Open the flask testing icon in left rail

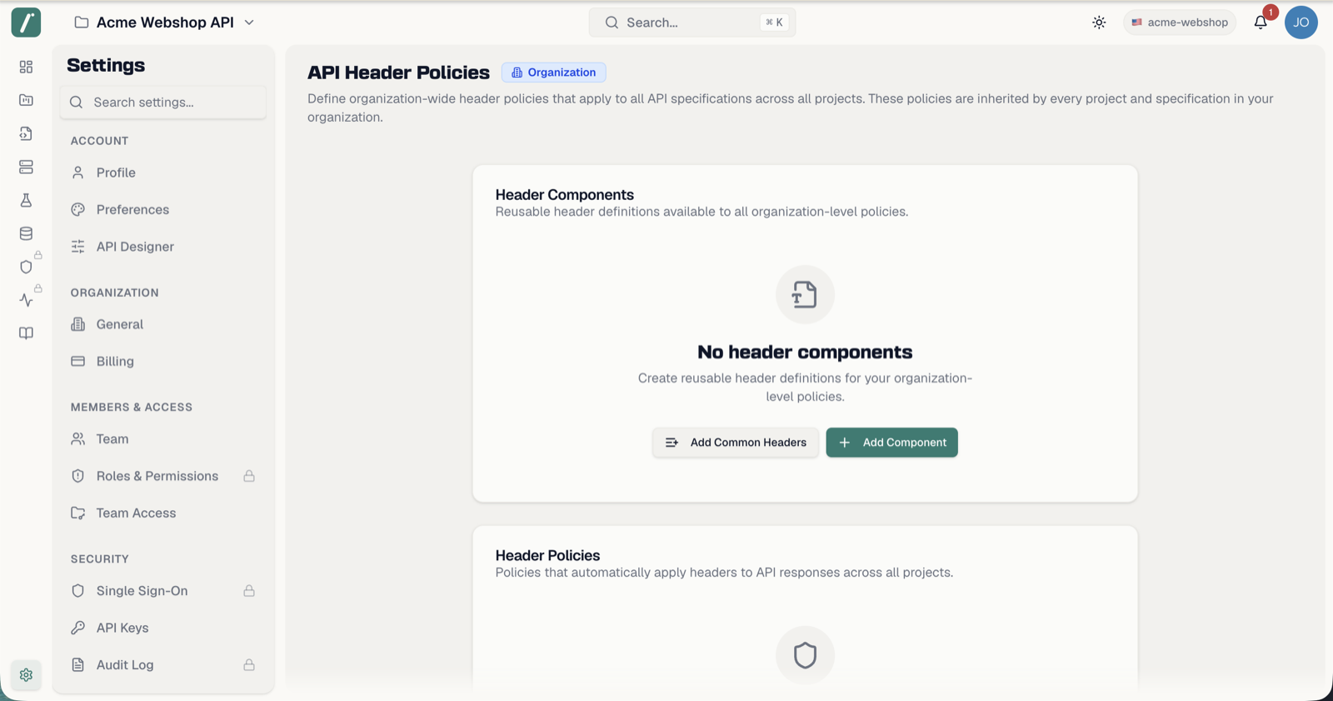26,200
